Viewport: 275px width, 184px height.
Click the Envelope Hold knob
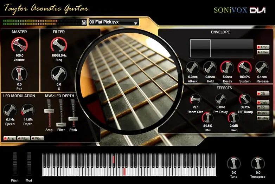point(210,68)
